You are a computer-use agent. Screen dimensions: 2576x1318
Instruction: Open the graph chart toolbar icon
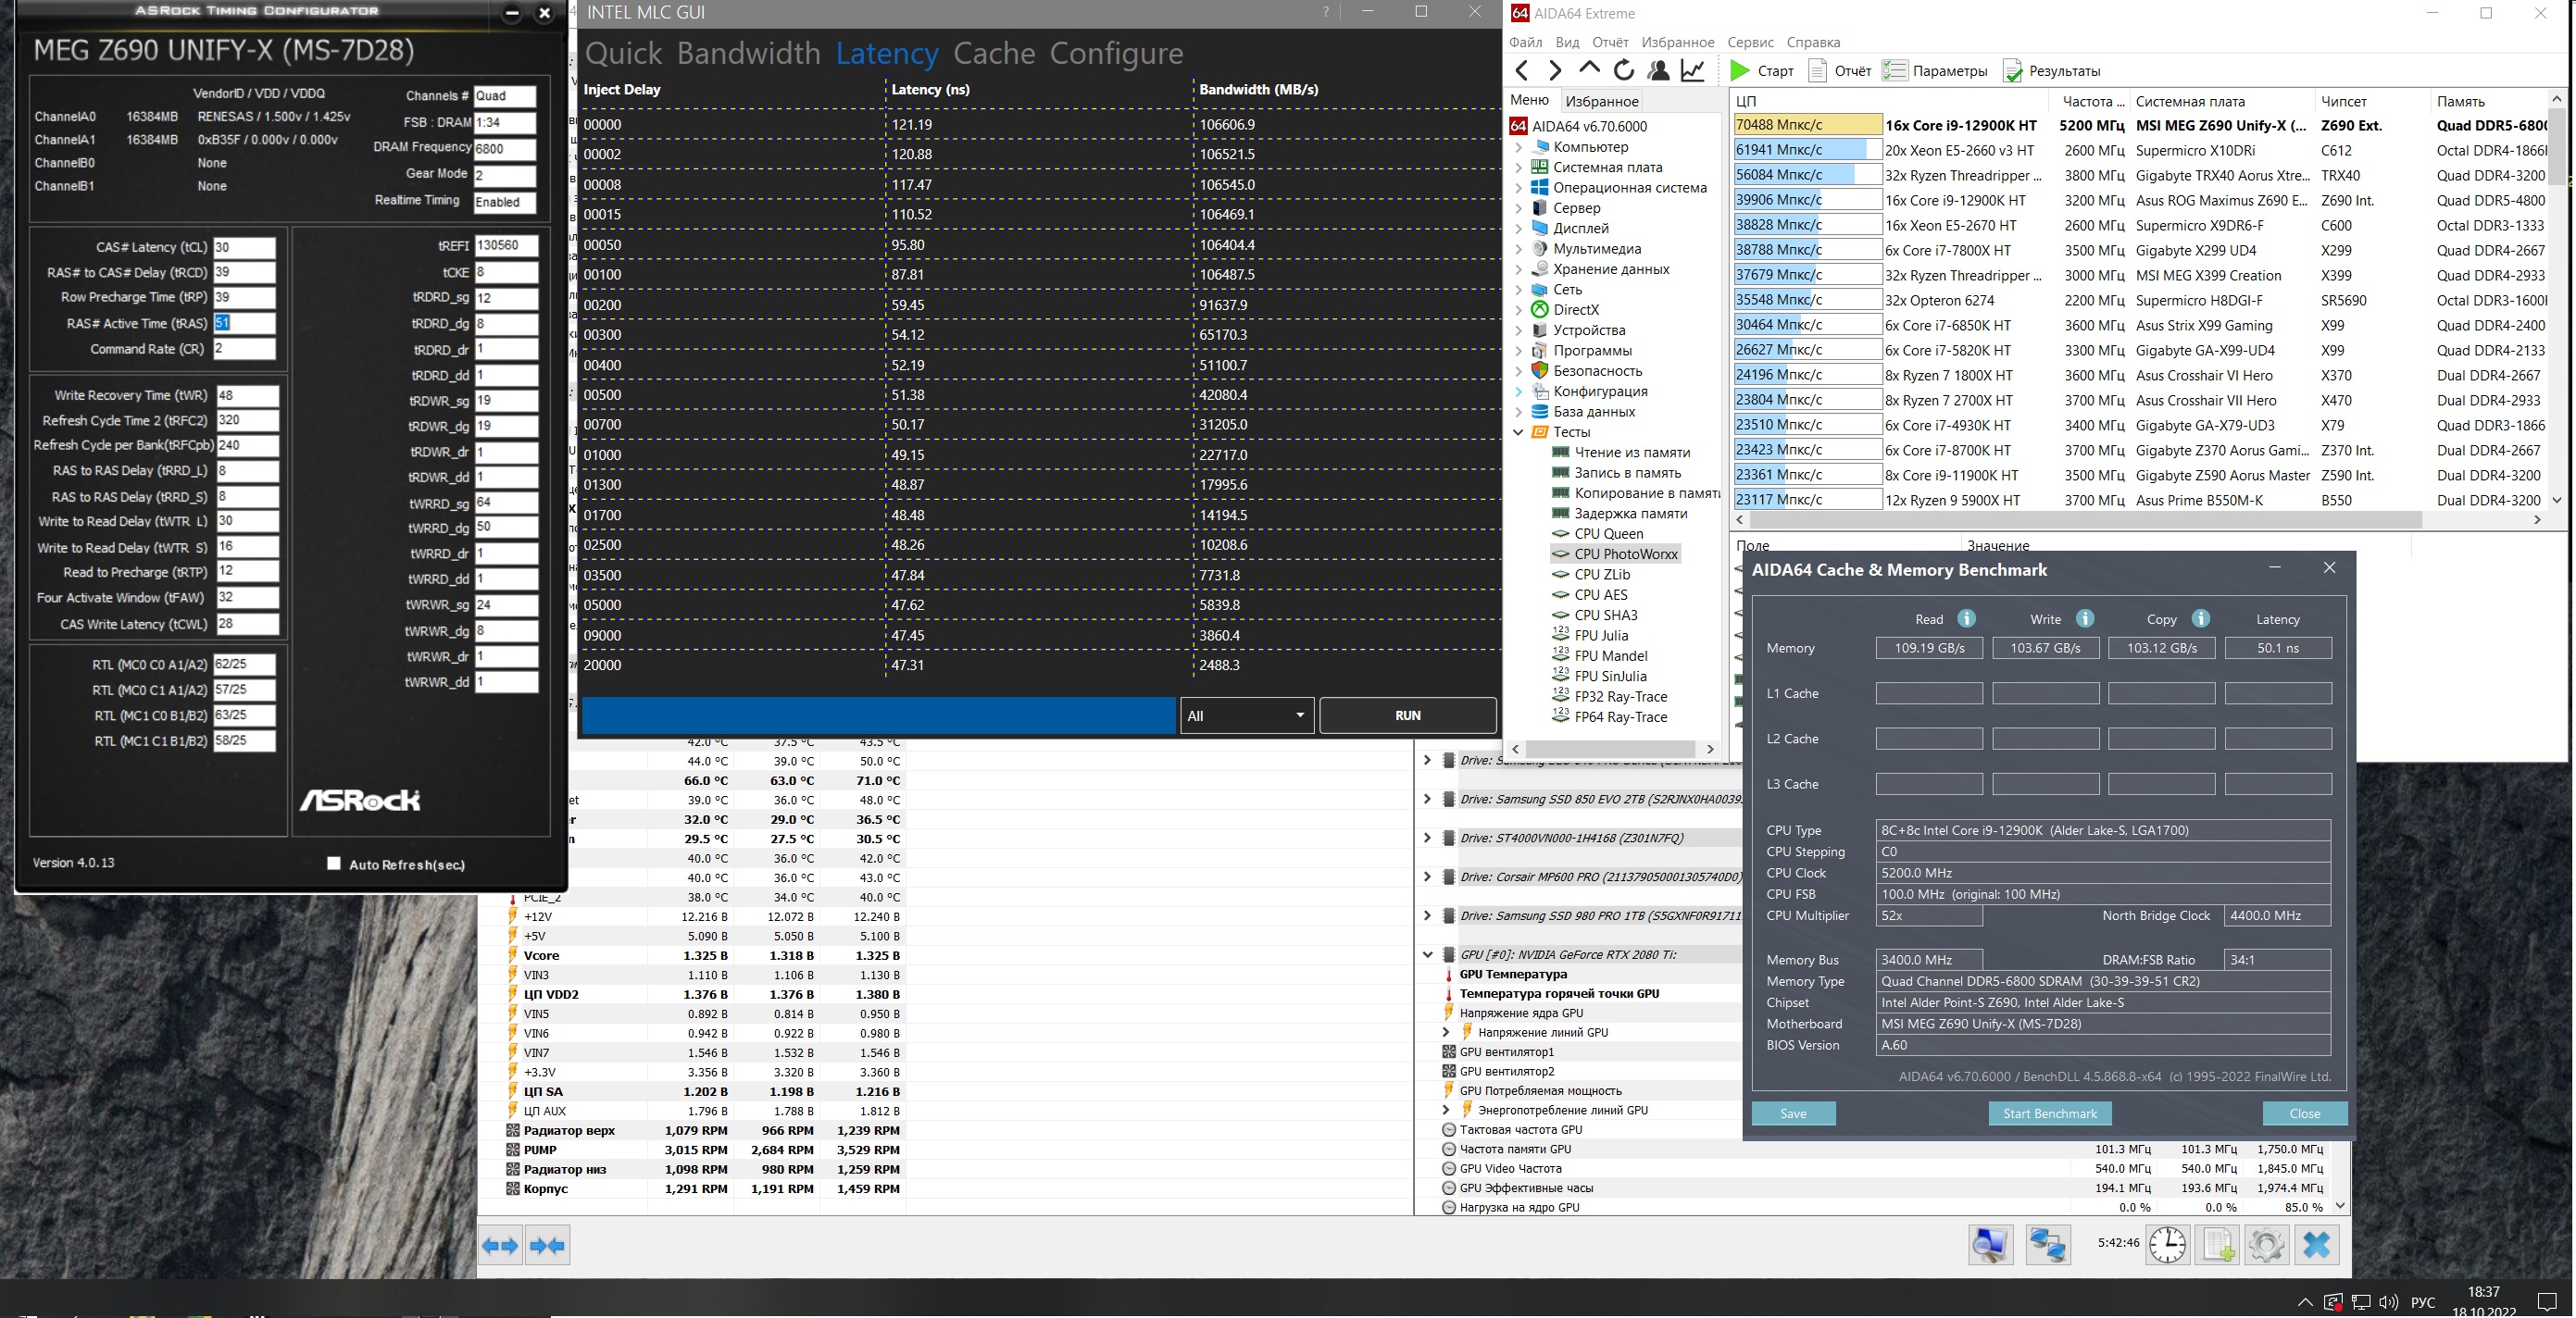tap(1693, 70)
